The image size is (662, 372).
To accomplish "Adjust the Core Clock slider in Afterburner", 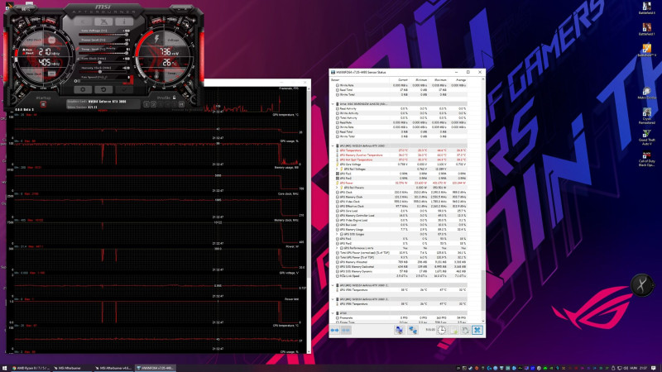I will pyautogui.click(x=103, y=62).
